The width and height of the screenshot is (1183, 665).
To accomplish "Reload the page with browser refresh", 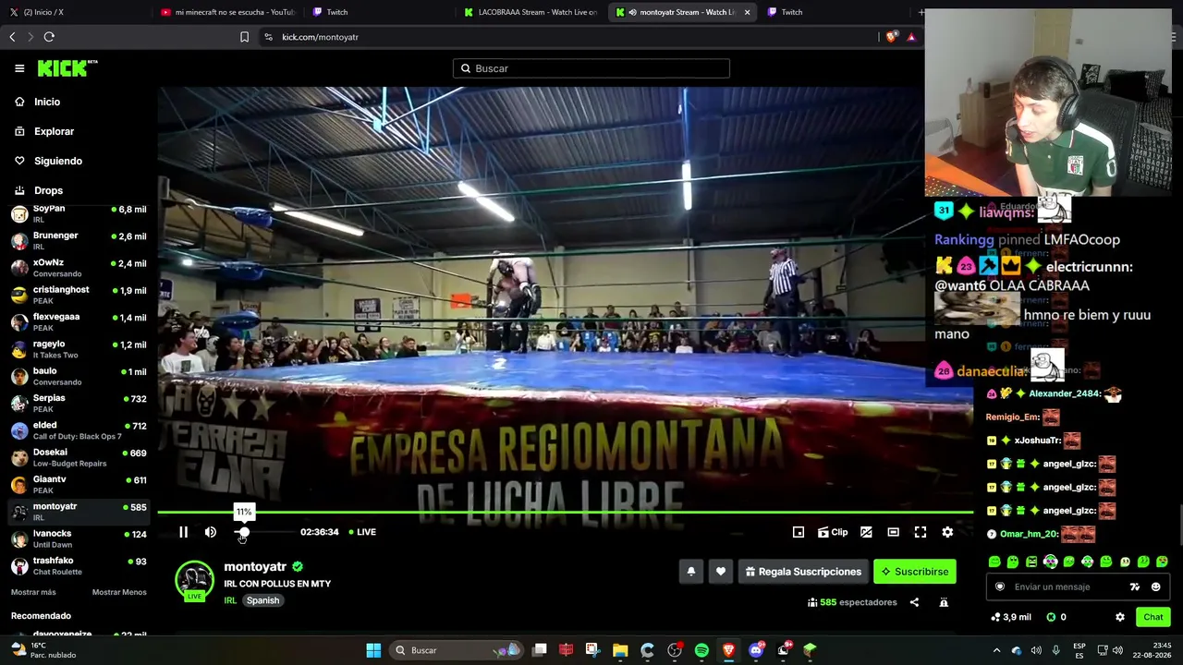I will pyautogui.click(x=49, y=37).
